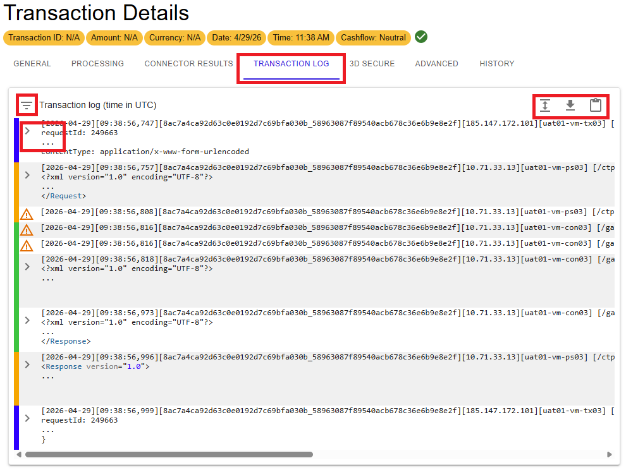Click the Currency: N/A chip

(175, 37)
